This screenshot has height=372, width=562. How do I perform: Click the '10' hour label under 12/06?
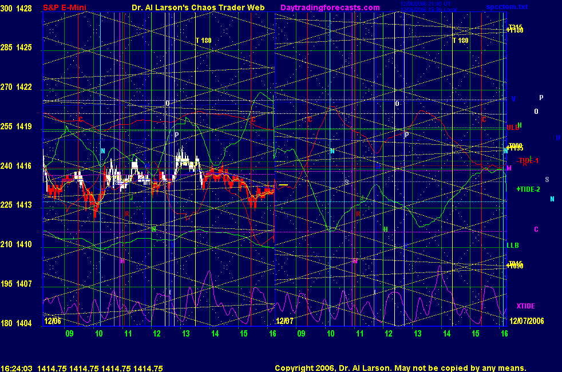tap(98, 334)
